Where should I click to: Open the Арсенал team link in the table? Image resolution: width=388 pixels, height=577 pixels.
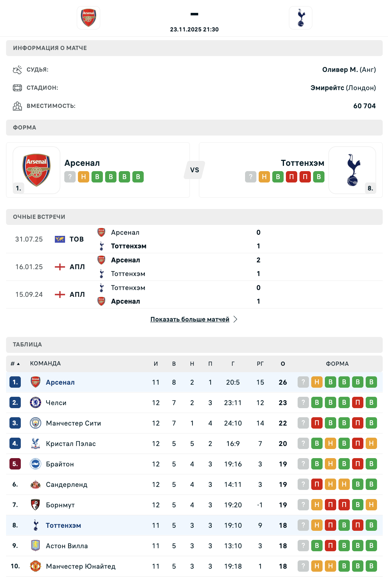click(x=60, y=382)
